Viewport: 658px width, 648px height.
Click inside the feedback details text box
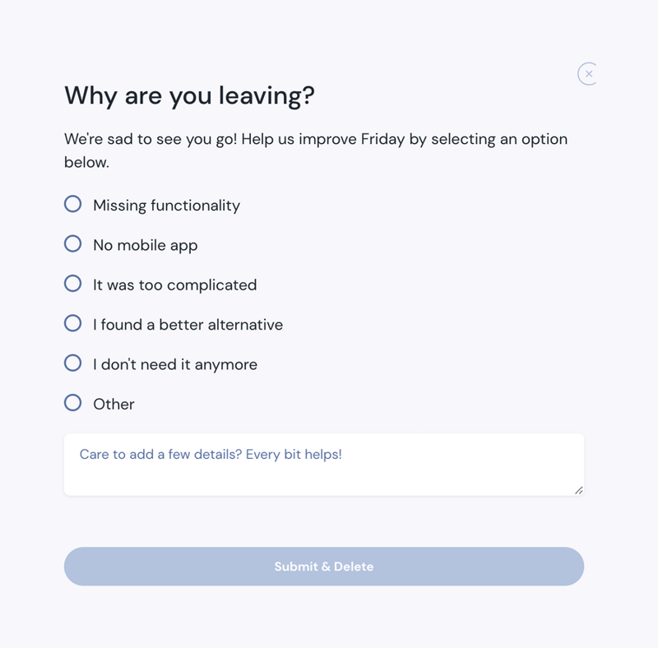324,463
